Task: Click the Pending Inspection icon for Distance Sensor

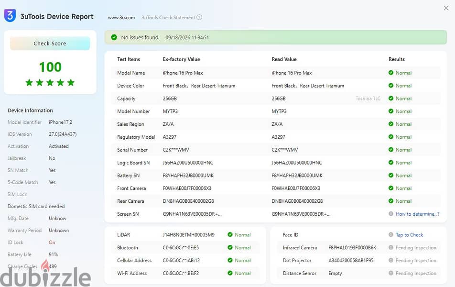Action: pyautogui.click(x=391, y=273)
